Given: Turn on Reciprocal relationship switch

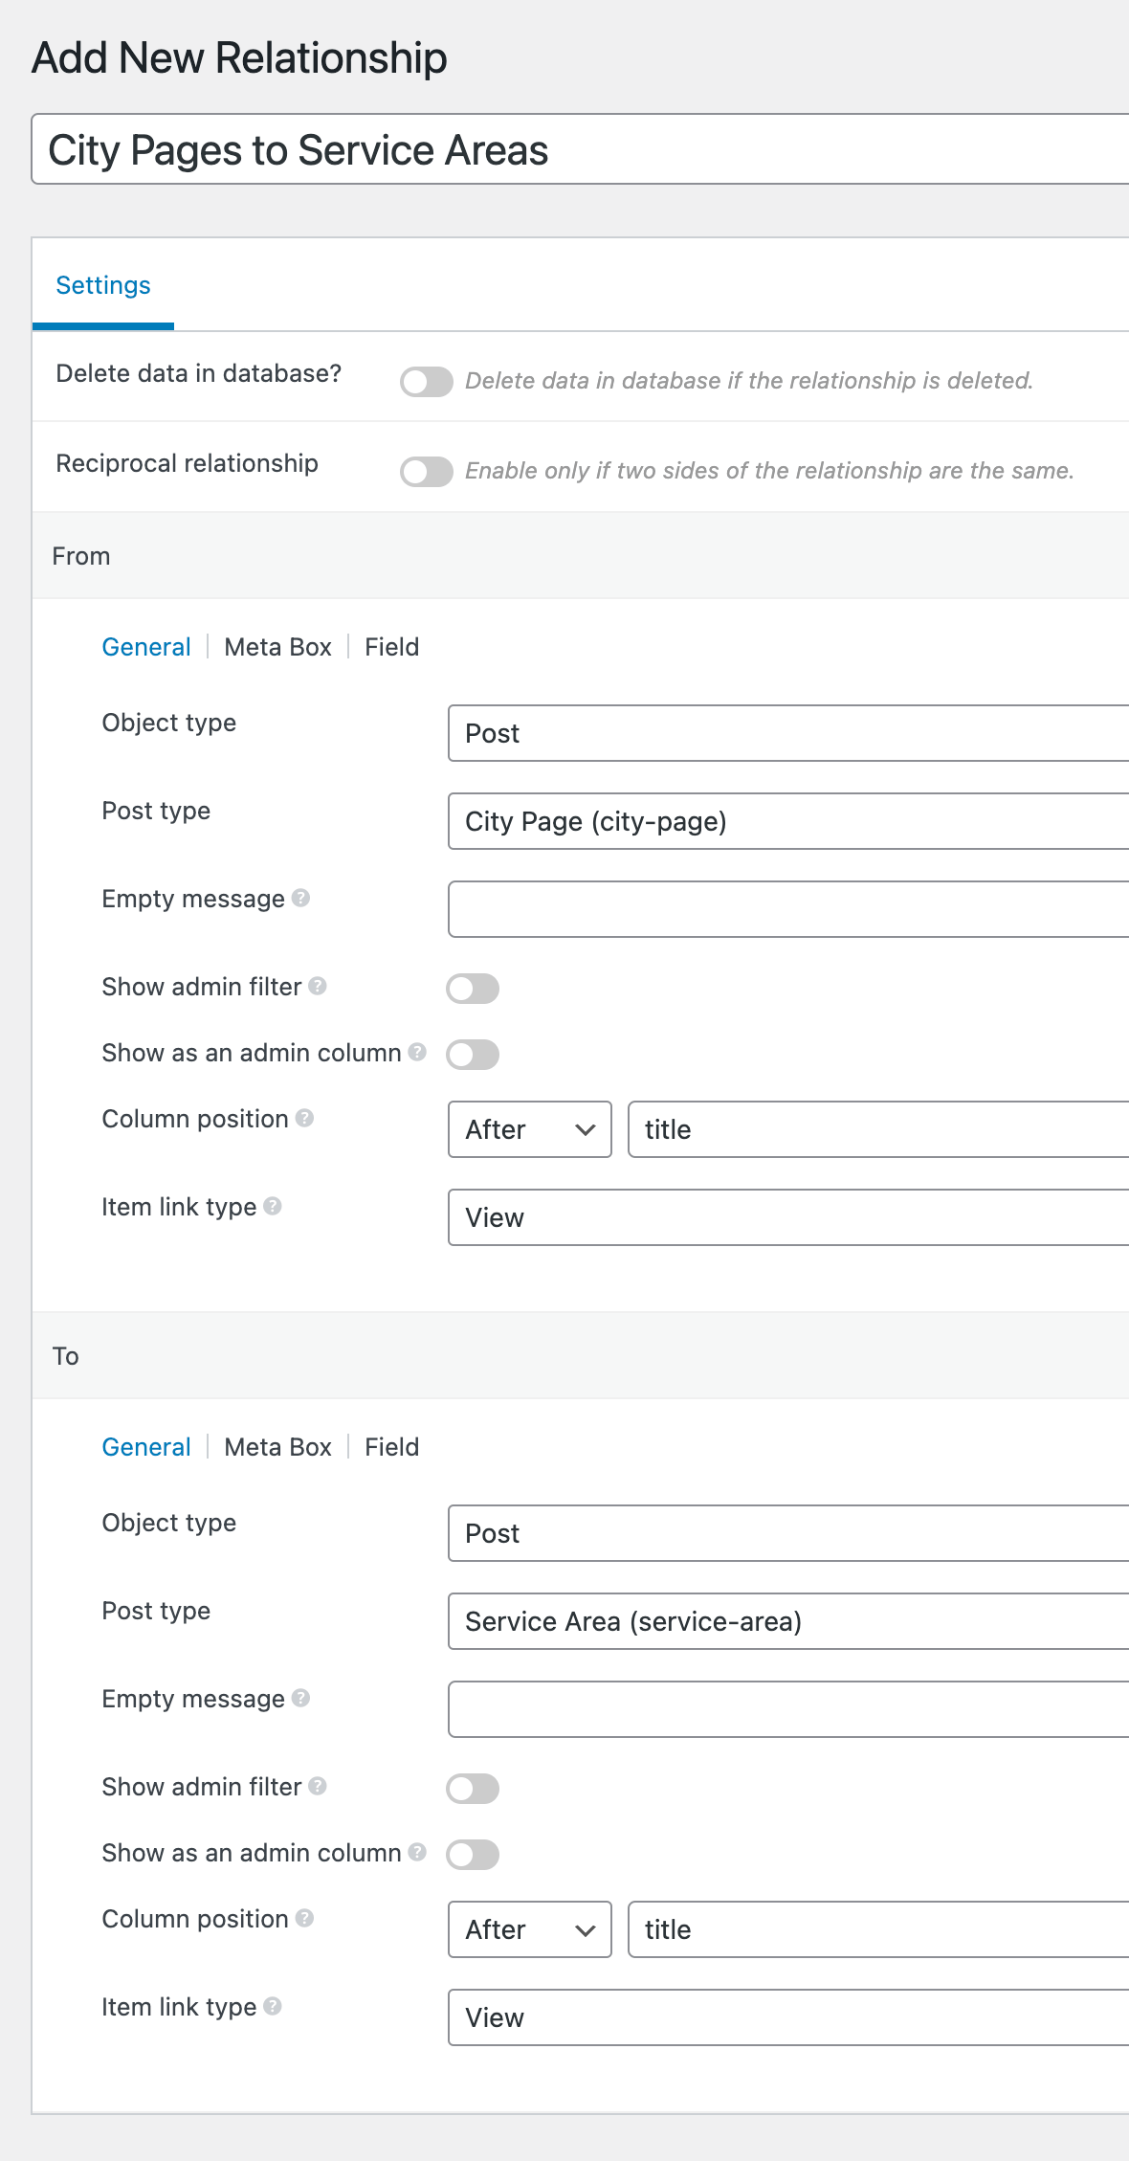Looking at the screenshot, I should tap(426, 472).
